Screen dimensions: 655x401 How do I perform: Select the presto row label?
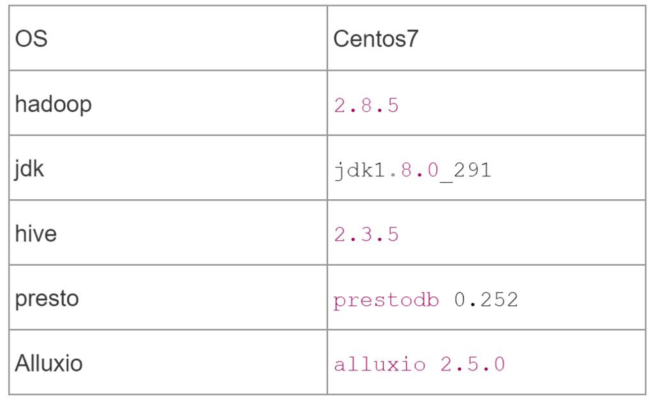click(47, 299)
